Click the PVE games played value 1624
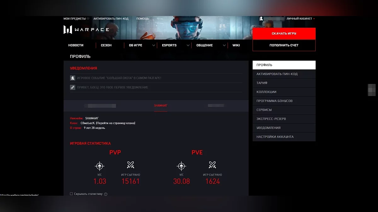 point(213,181)
